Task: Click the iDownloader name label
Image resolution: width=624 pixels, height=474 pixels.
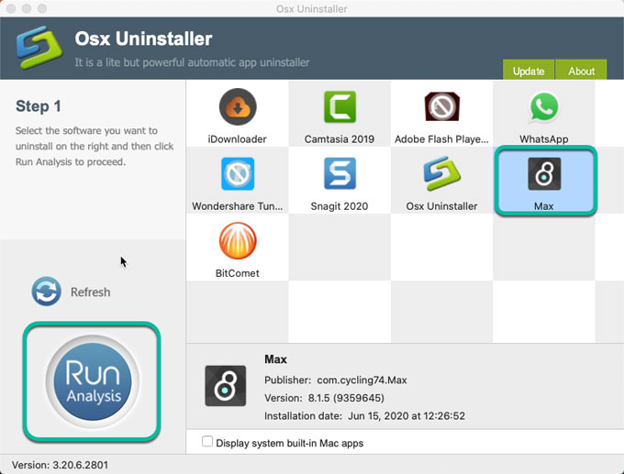Action: [237, 139]
